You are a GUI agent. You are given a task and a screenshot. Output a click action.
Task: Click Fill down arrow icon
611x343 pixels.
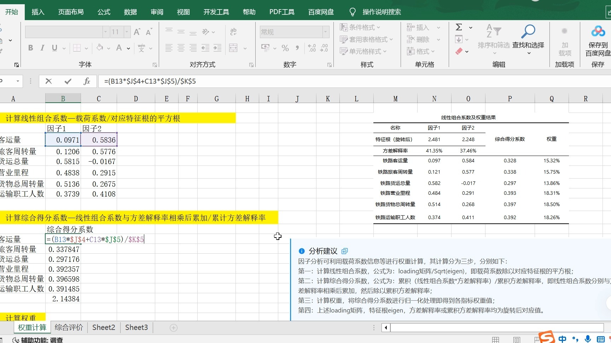(459, 39)
